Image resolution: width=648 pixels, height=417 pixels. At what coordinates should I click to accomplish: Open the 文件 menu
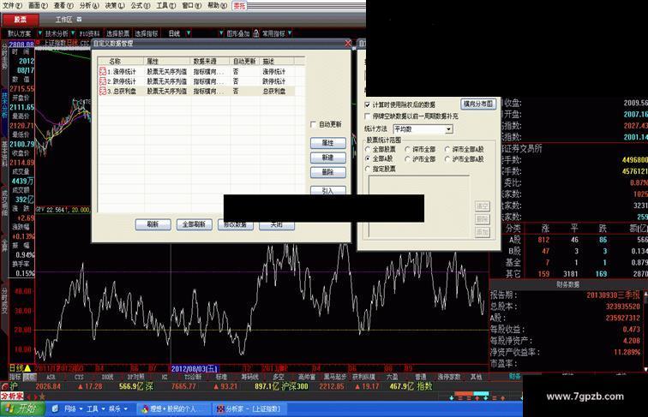(12, 5)
